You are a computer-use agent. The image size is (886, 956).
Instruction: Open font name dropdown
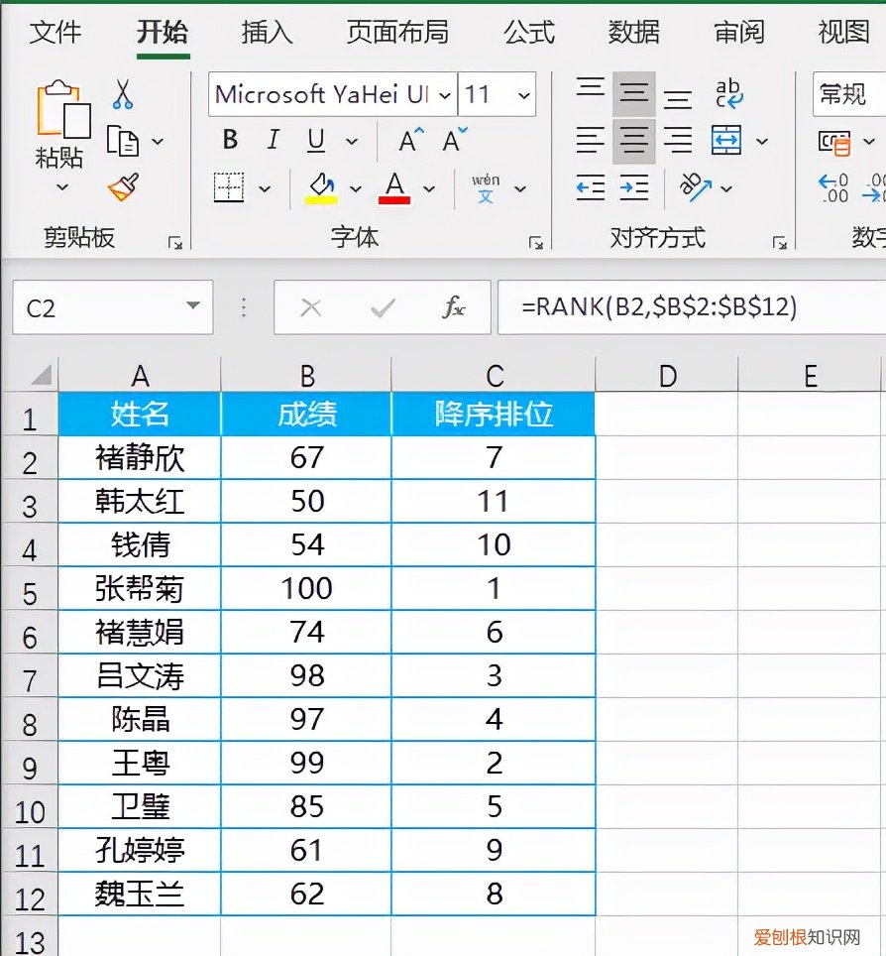[445, 95]
